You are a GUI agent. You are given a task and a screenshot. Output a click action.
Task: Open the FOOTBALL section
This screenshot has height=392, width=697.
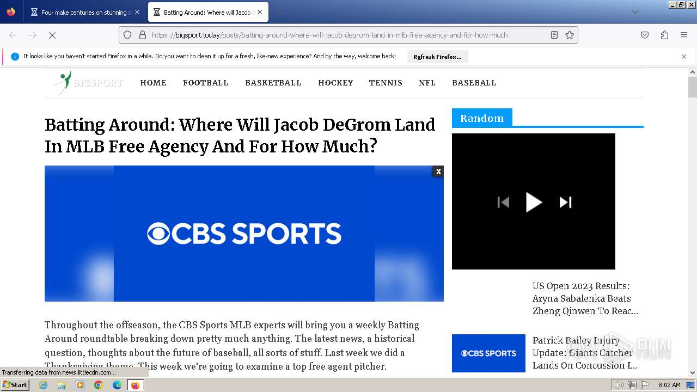pos(205,83)
